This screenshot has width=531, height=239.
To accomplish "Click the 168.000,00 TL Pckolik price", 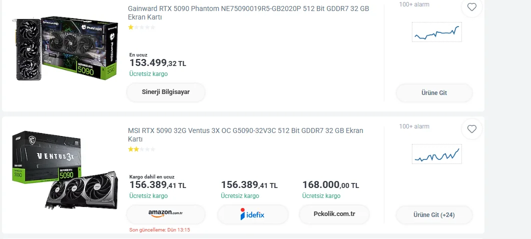I will (x=330, y=185).
